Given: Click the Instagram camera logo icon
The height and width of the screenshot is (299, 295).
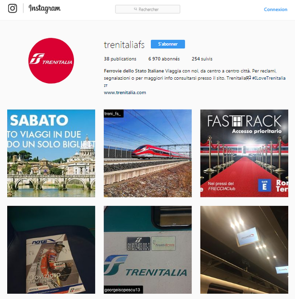Looking at the screenshot, I should pyautogui.click(x=13, y=8).
